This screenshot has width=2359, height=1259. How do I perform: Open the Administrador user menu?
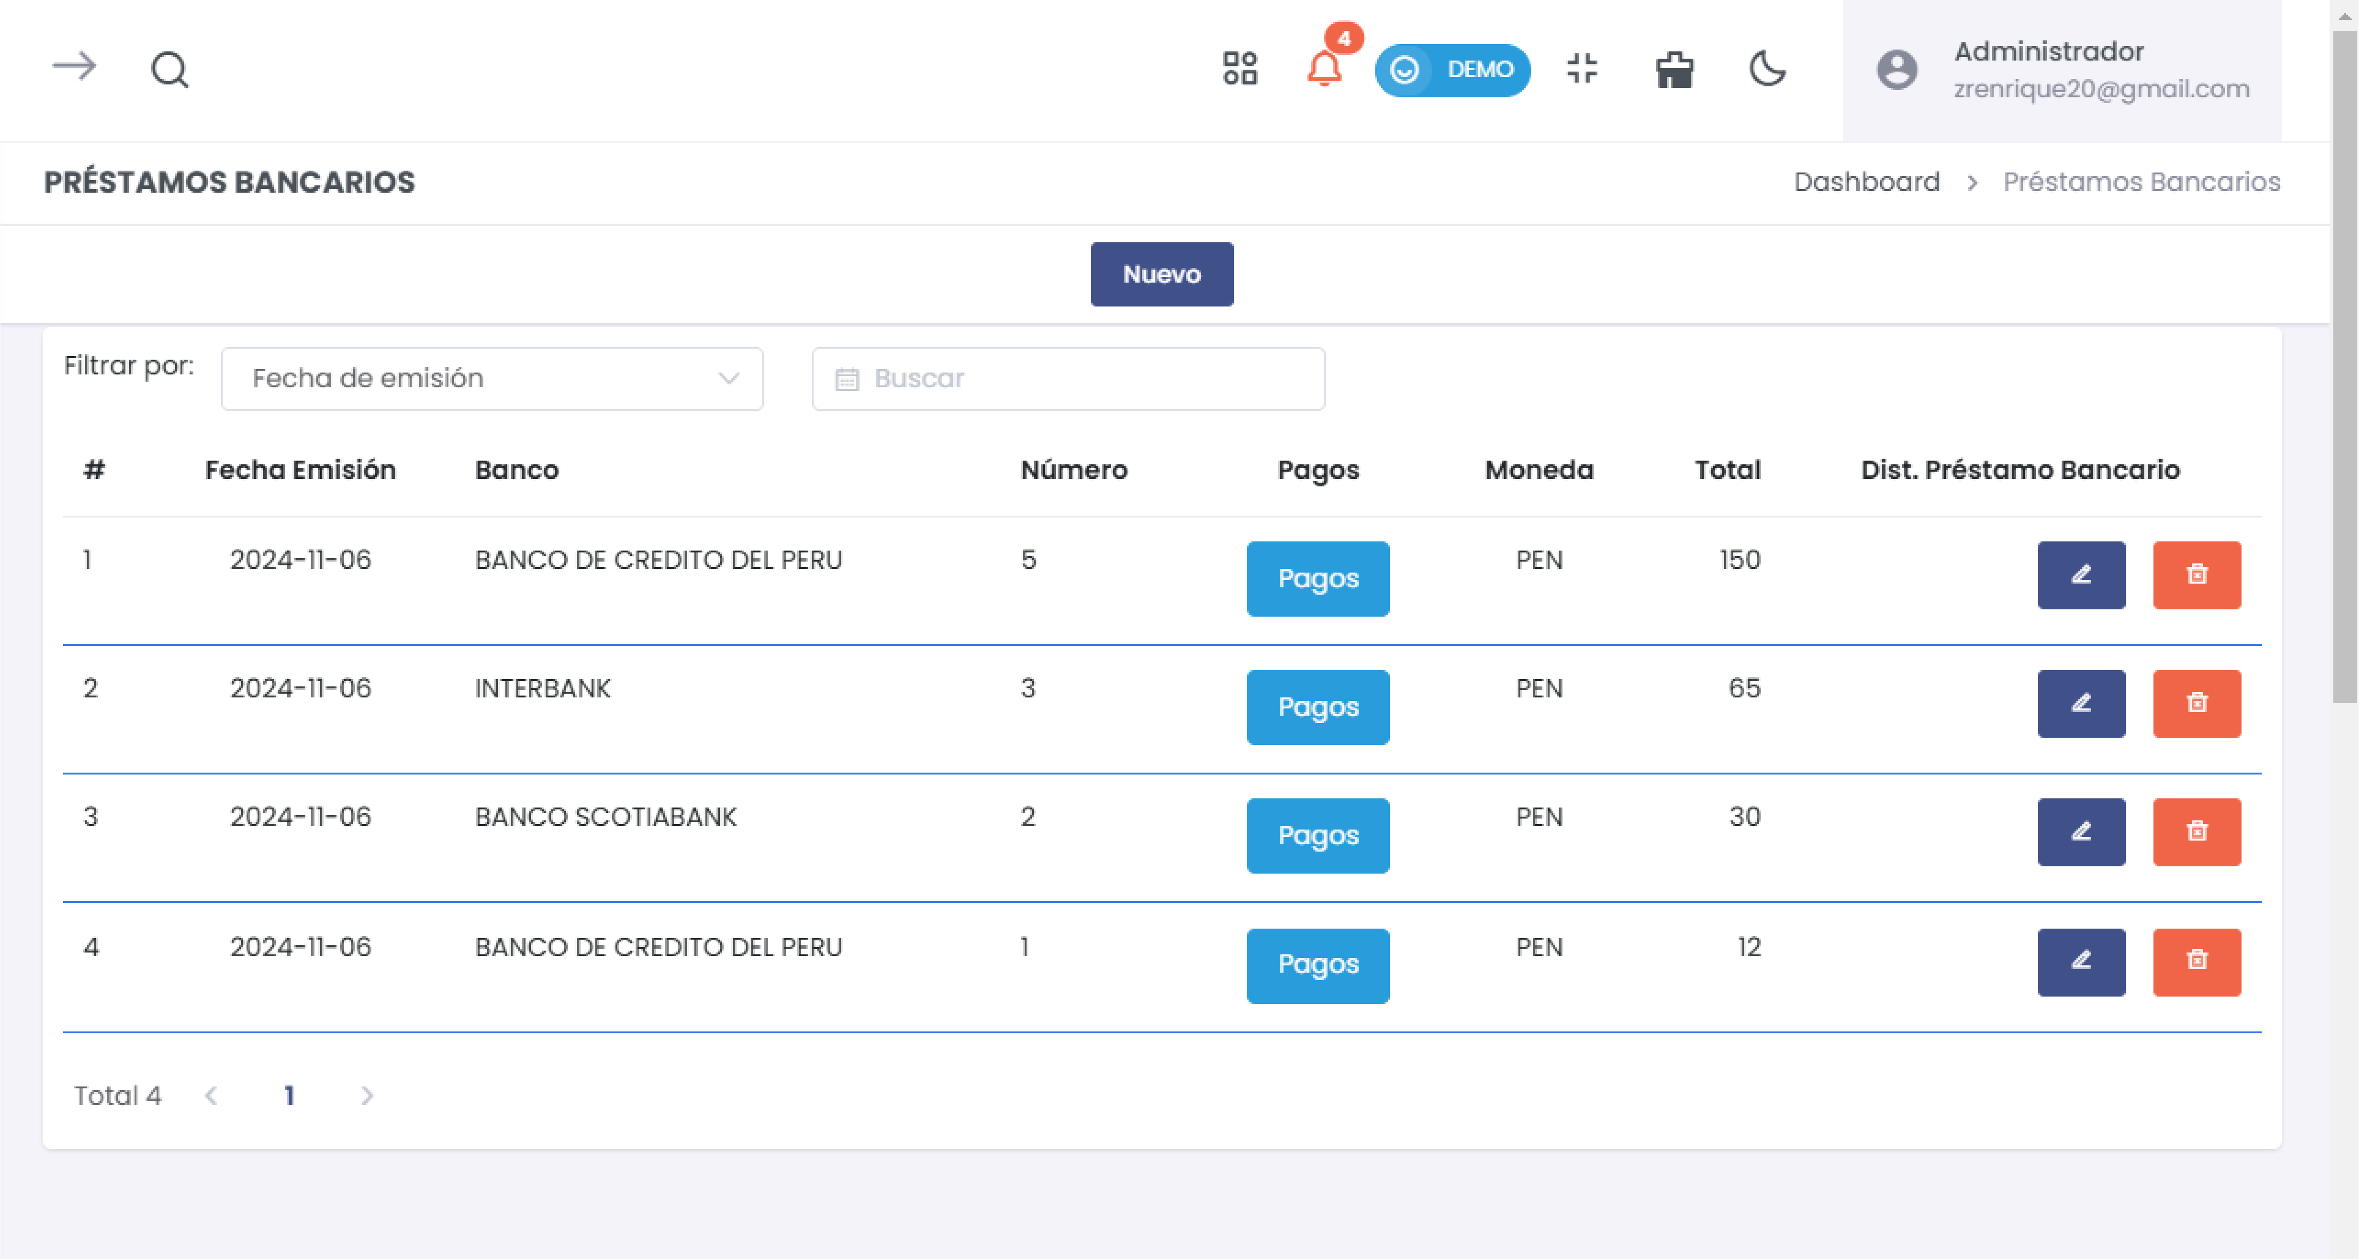2062,70
